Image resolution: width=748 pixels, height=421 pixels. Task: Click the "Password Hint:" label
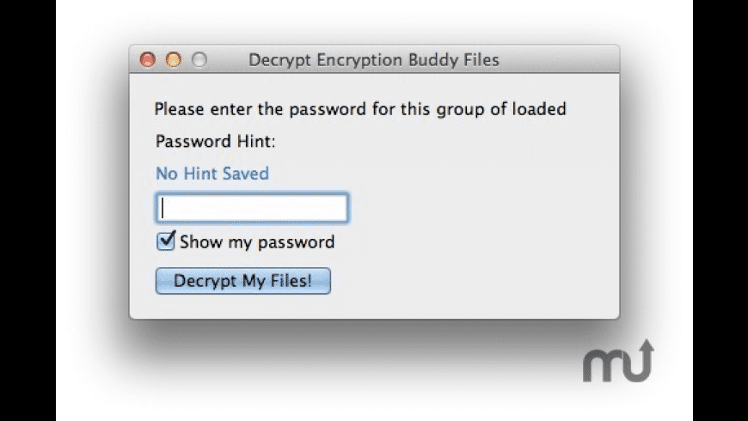215,141
